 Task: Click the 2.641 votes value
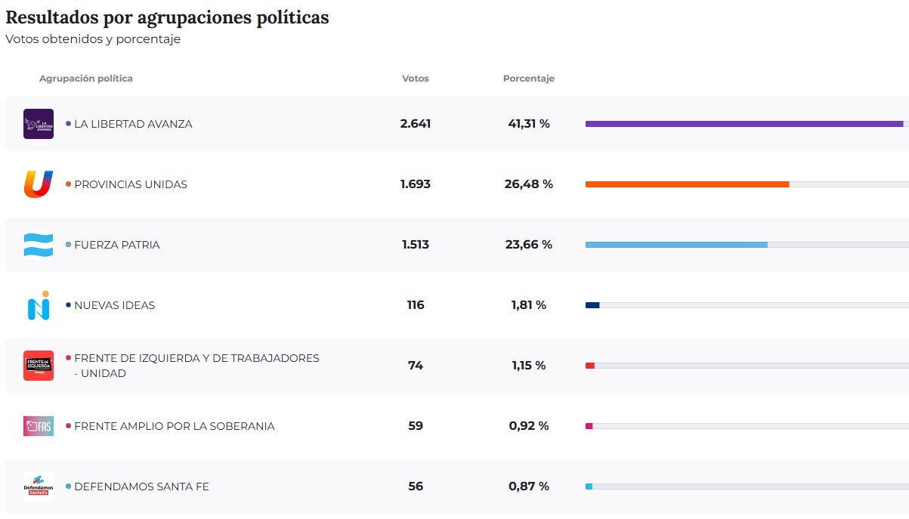pyautogui.click(x=416, y=124)
